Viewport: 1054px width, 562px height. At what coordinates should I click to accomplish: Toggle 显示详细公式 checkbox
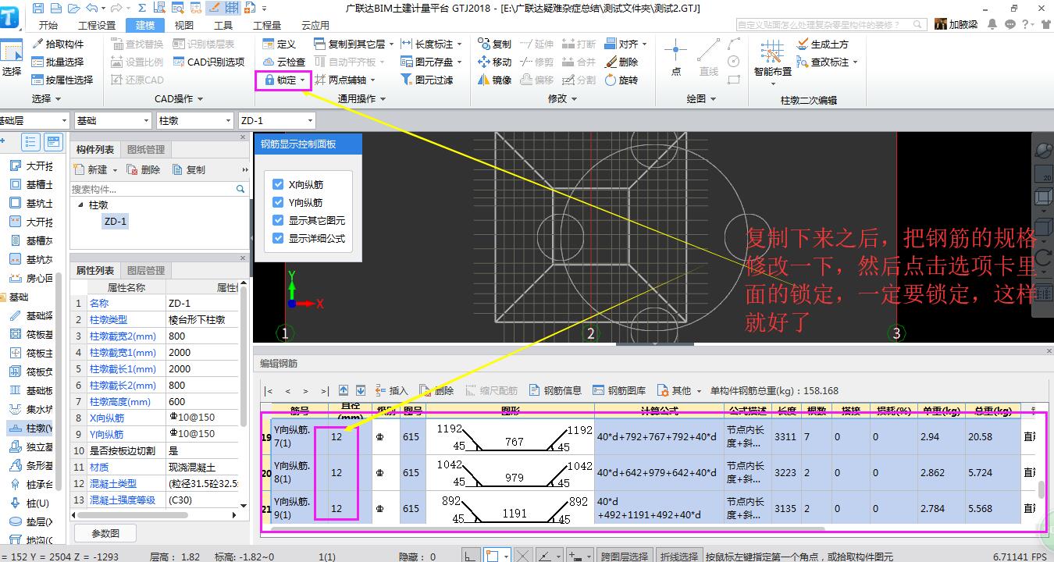click(x=278, y=239)
